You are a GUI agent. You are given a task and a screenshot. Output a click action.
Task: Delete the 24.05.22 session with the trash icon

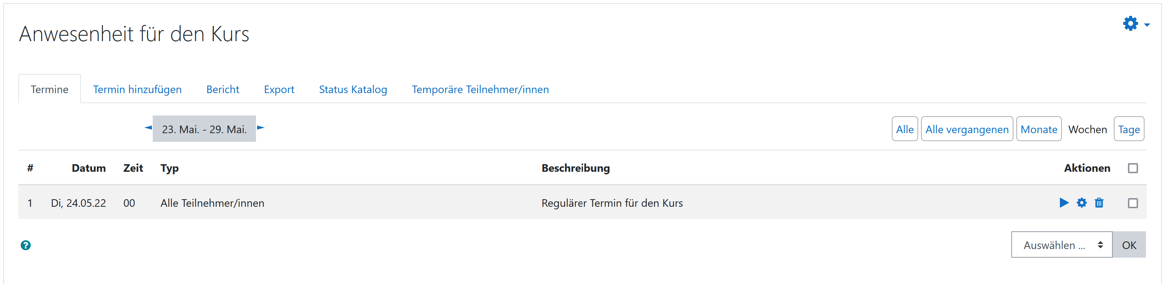(1099, 202)
